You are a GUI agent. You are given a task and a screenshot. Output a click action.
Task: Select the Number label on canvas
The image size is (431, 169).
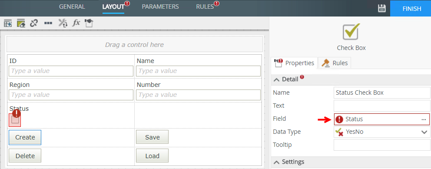pyautogui.click(x=149, y=85)
